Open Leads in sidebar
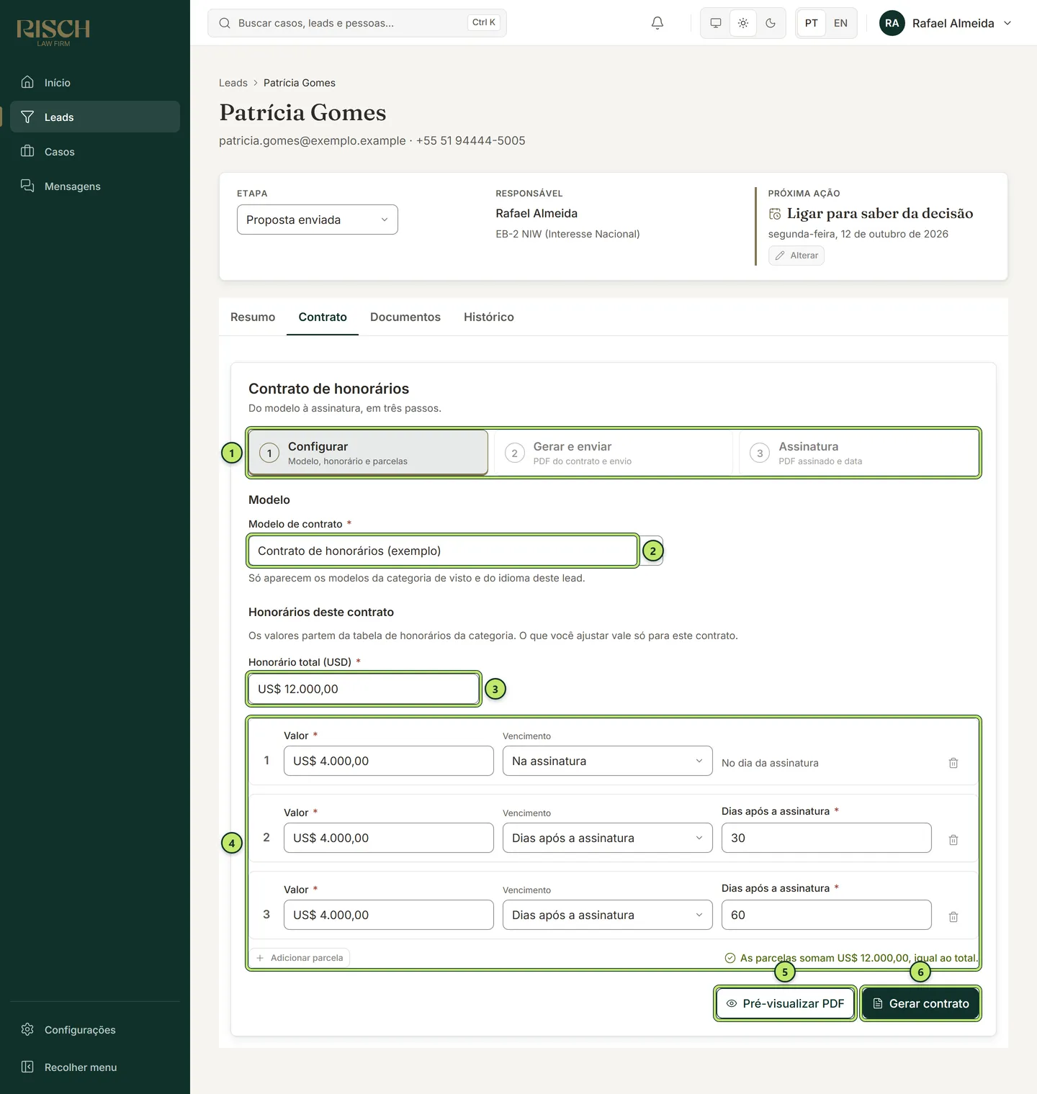1037x1094 pixels. coord(95,117)
